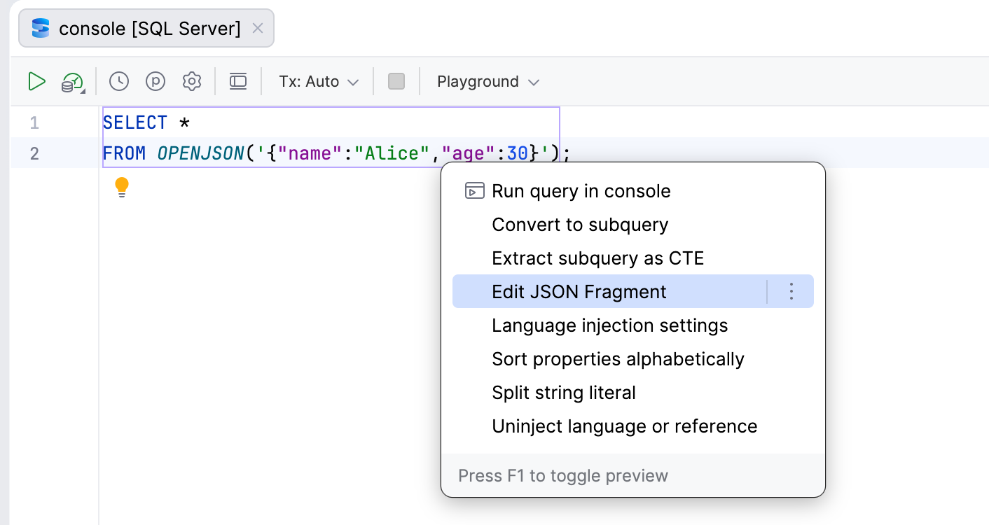The width and height of the screenshot is (989, 525).
Task: Open console settings gear icon
Action: 192,82
